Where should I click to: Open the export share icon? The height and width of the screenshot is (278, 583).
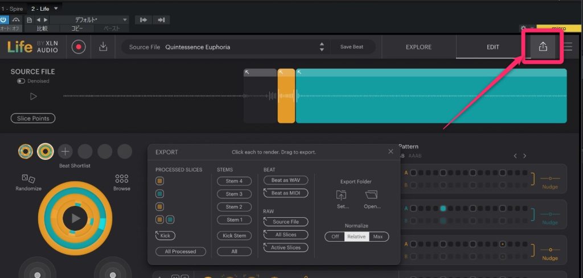[543, 47]
